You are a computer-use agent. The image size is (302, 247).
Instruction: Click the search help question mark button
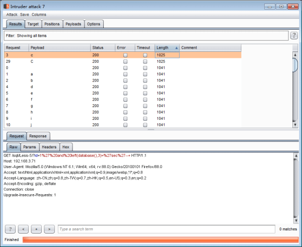(11, 229)
